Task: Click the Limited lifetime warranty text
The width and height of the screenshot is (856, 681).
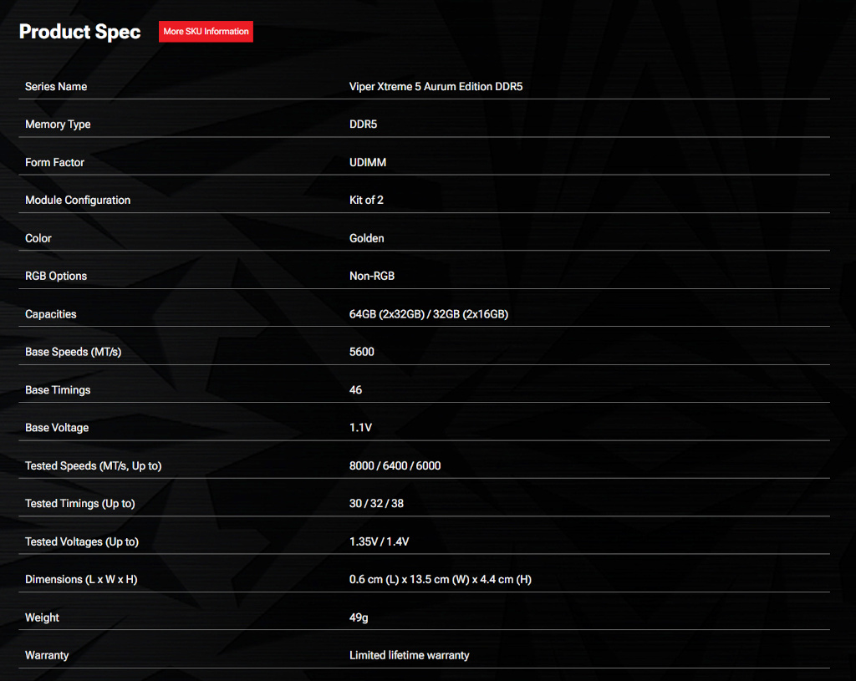Action: pos(409,655)
